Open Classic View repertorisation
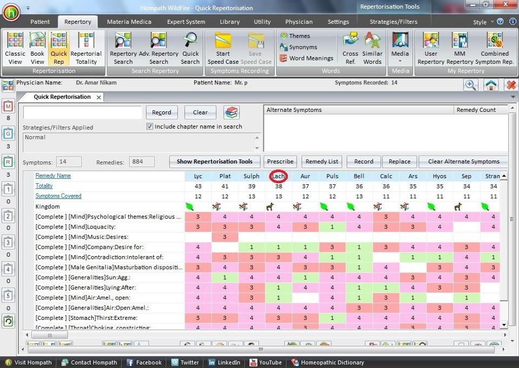 pos(15,48)
